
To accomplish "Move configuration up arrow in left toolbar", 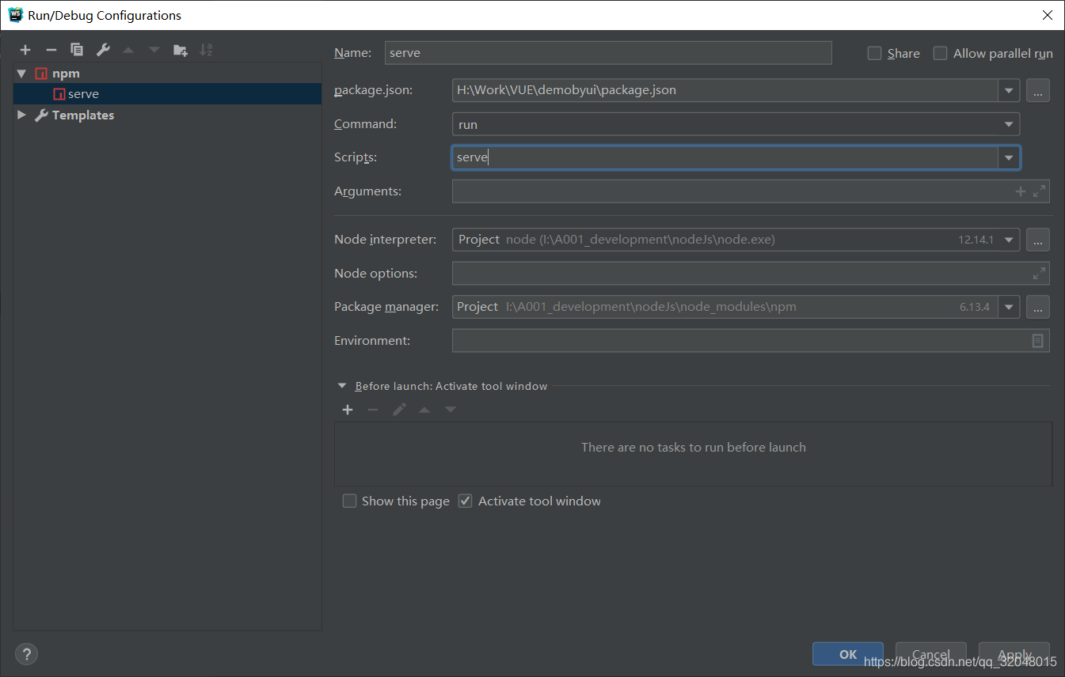I will pos(128,50).
